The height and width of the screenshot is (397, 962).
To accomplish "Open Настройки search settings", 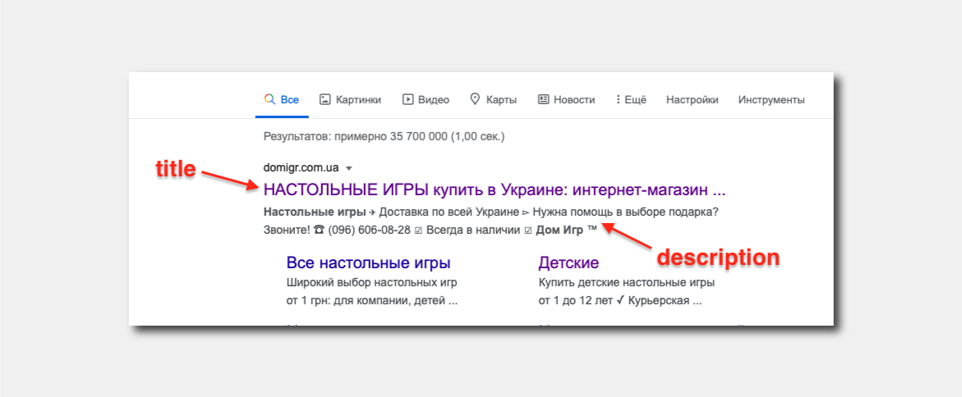I will (692, 99).
